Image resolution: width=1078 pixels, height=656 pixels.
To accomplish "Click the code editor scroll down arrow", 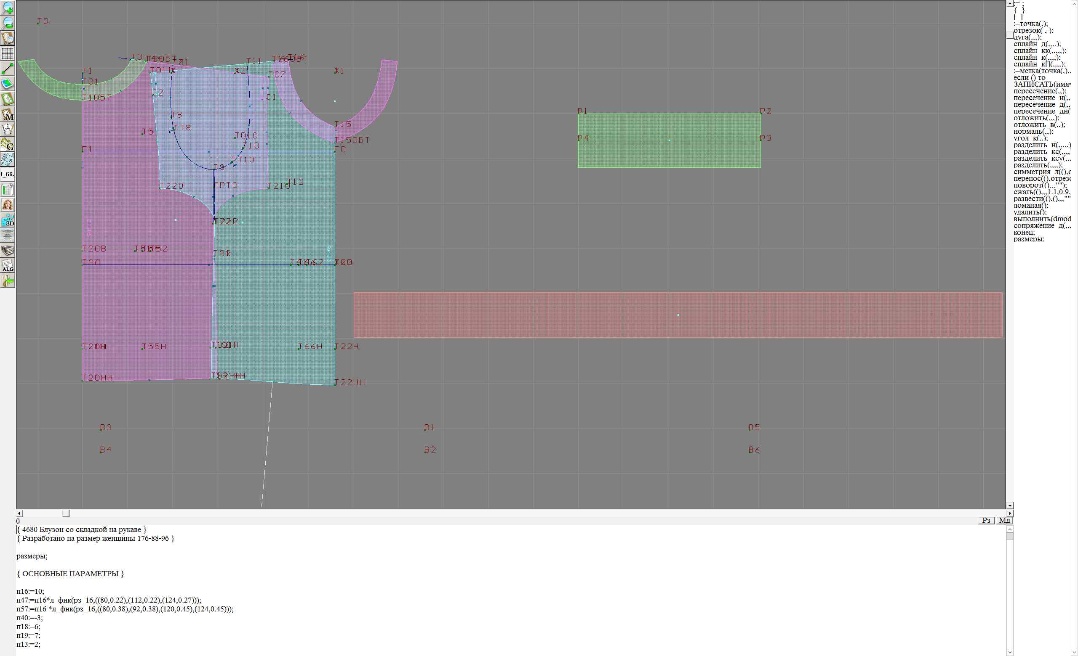I will (x=1010, y=653).
